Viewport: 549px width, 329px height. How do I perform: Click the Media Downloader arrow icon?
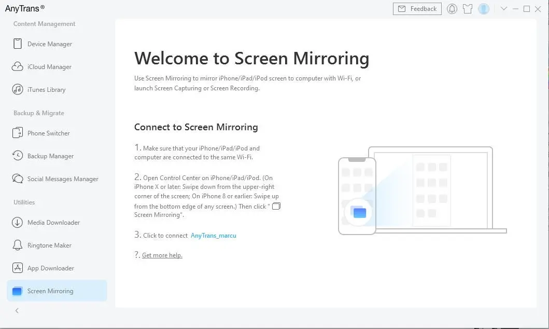(18, 223)
